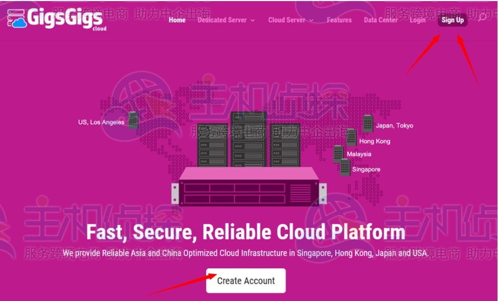Open the Cloud Server menu
Viewport: 498px width, 301px height.
tap(287, 20)
